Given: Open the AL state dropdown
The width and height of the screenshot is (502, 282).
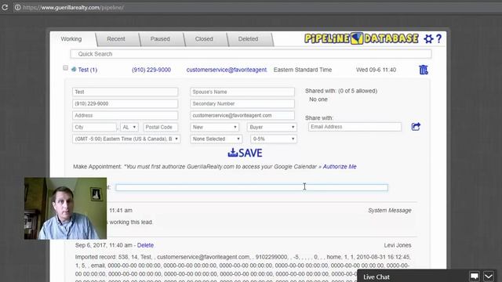Looking at the screenshot, I should pos(129,127).
